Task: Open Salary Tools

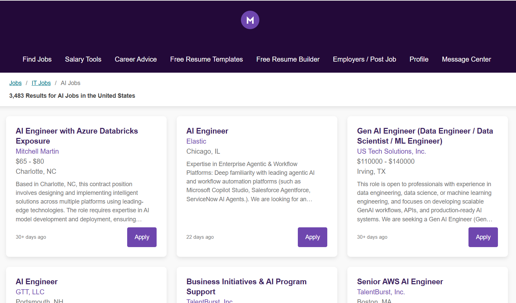Action: (x=83, y=59)
